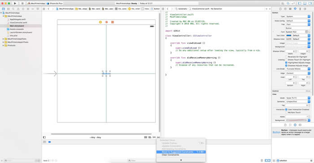Open the Pin constraints tool
Image resolution: width=314 pixels, height=163 pixels.
(x=154, y=137)
